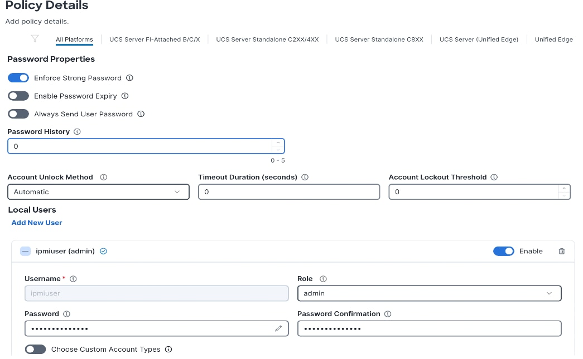Toggle Enforce Strong Password switch
The height and width of the screenshot is (359, 583).
pos(18,78)
